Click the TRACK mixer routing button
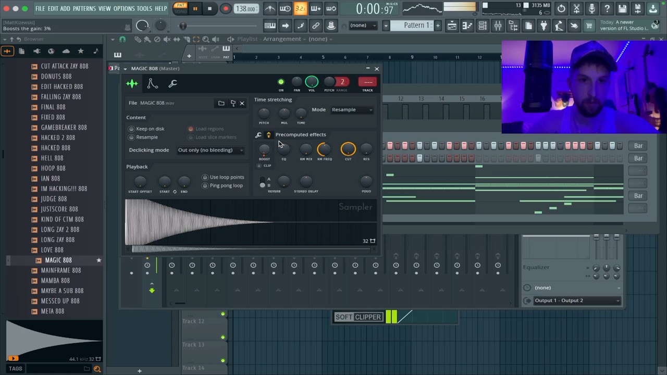The image size is (667, 375). pyautogui.click(x=367, y=82)
